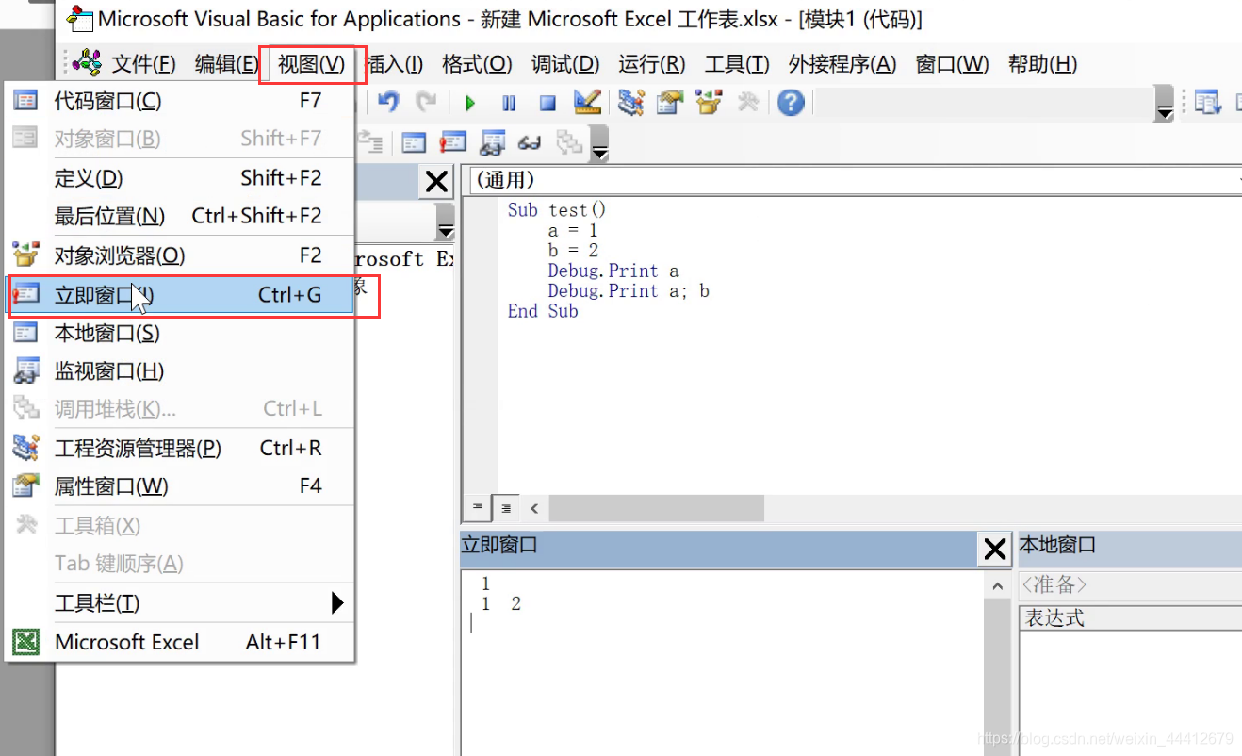Image resolution: width=1242 pixels, height=756 pixels.
Task: Click the code window horizontal scrollbar thumb
Action: click(x=657, y=508)
